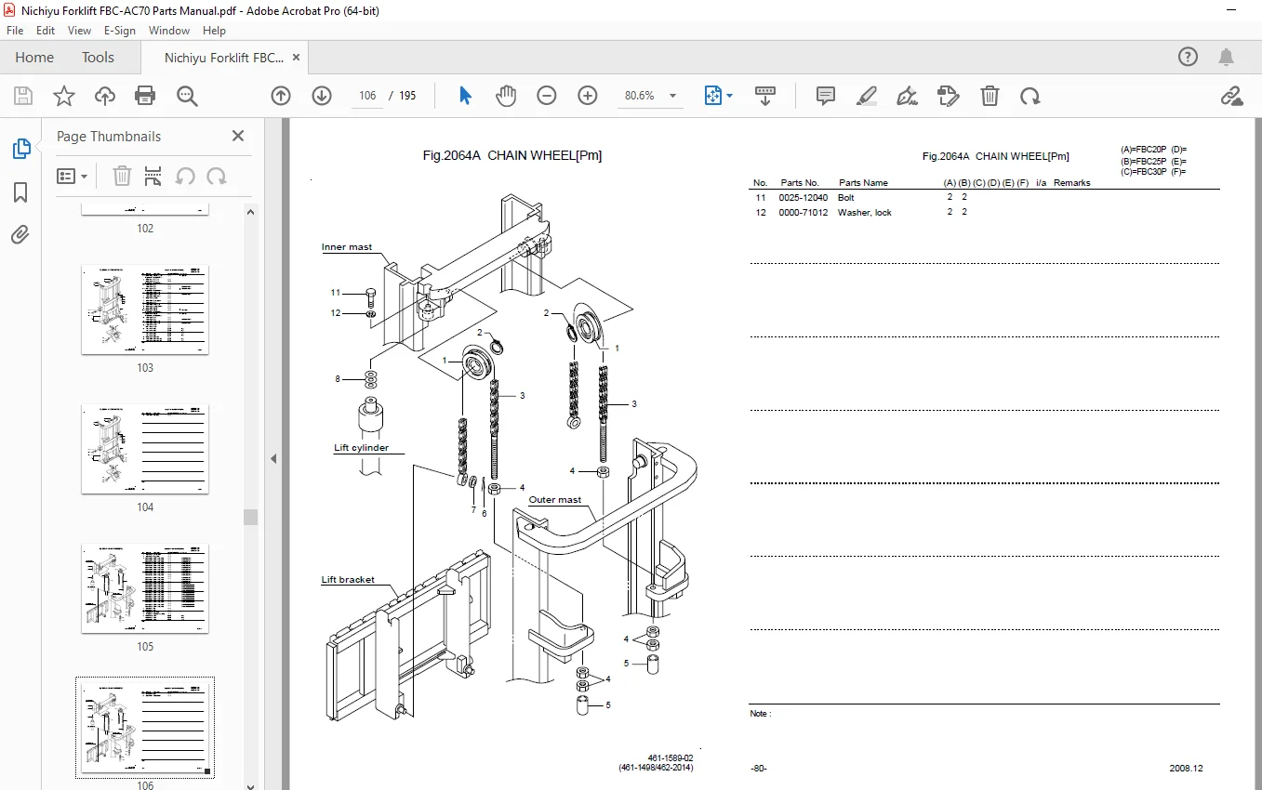This screenshot has width=1262, height=790.
Task: Open Acrobat help icon
Action: (1189, 58)
